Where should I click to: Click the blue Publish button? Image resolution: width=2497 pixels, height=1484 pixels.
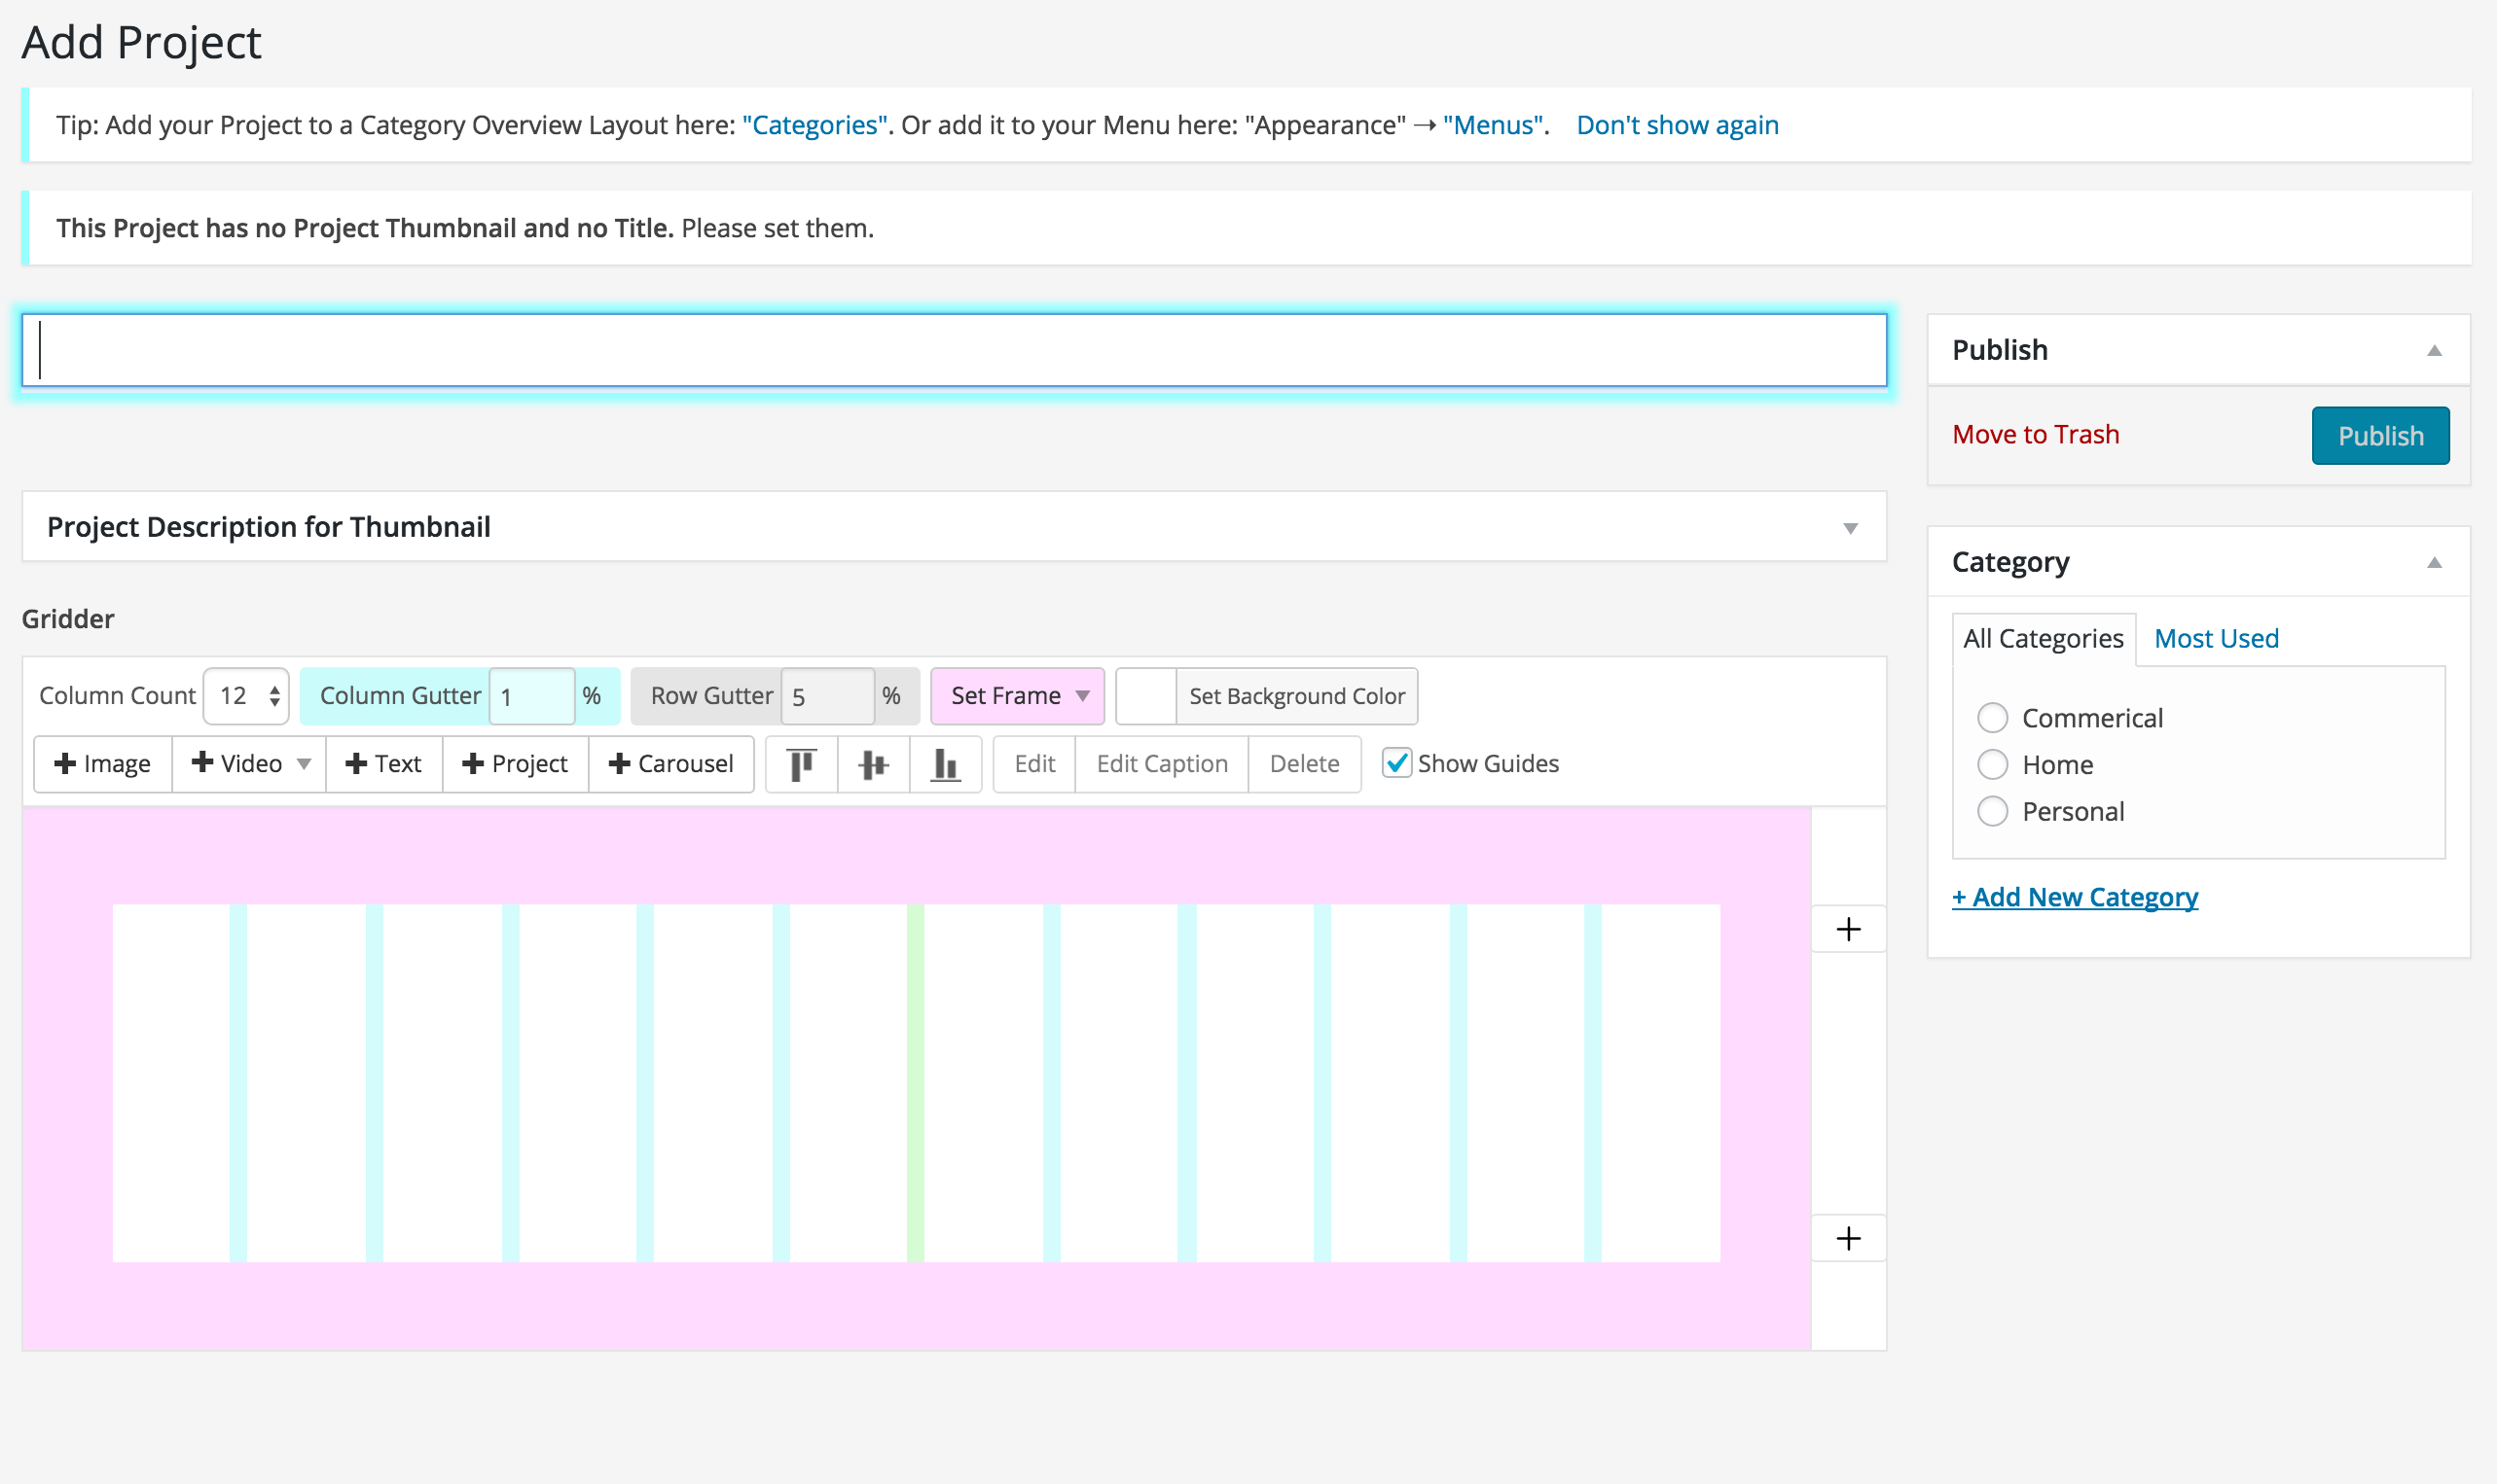tap(2380, 436)
